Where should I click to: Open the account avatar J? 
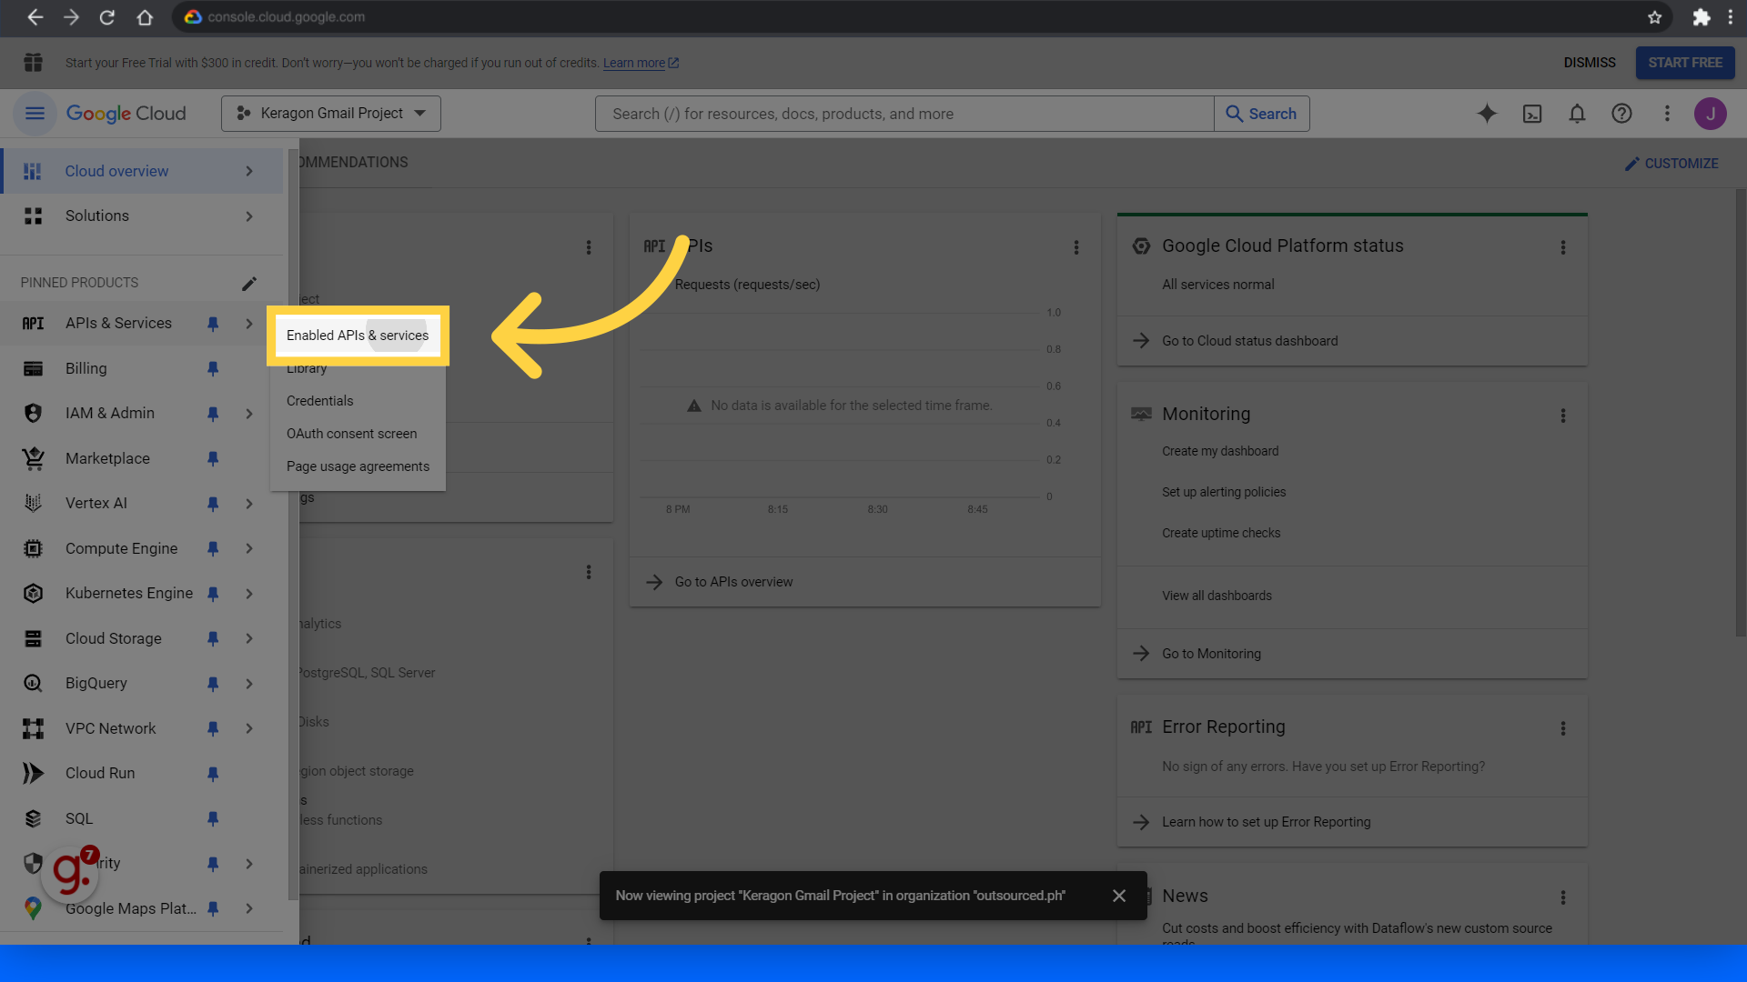[x=1711, y=114]
